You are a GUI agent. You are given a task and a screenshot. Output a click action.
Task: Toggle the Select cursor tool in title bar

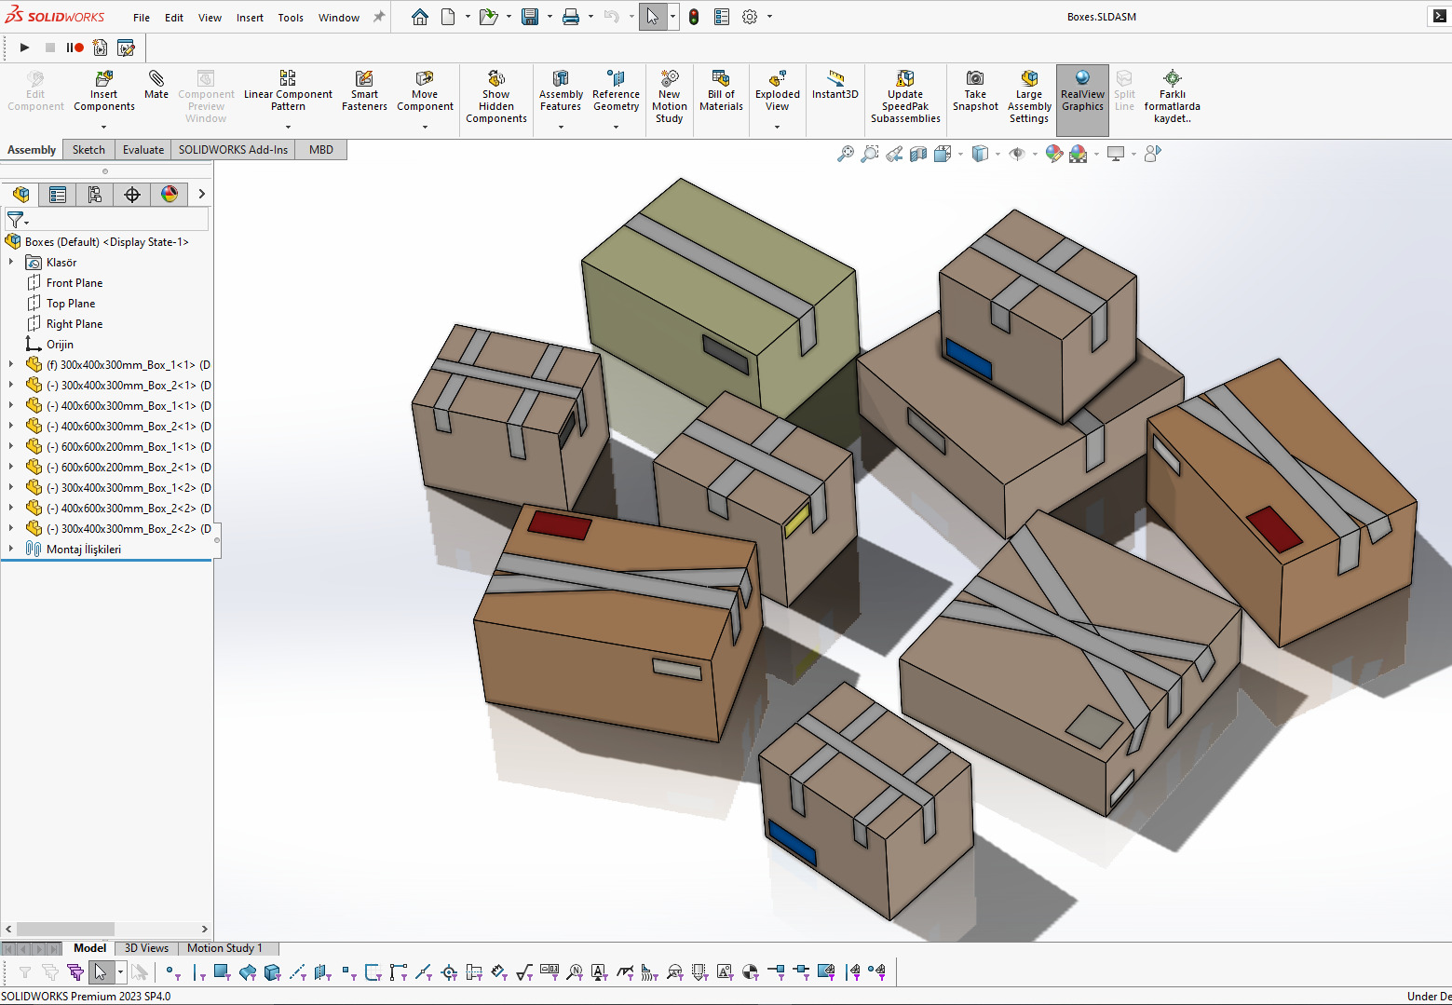[652, 17]
